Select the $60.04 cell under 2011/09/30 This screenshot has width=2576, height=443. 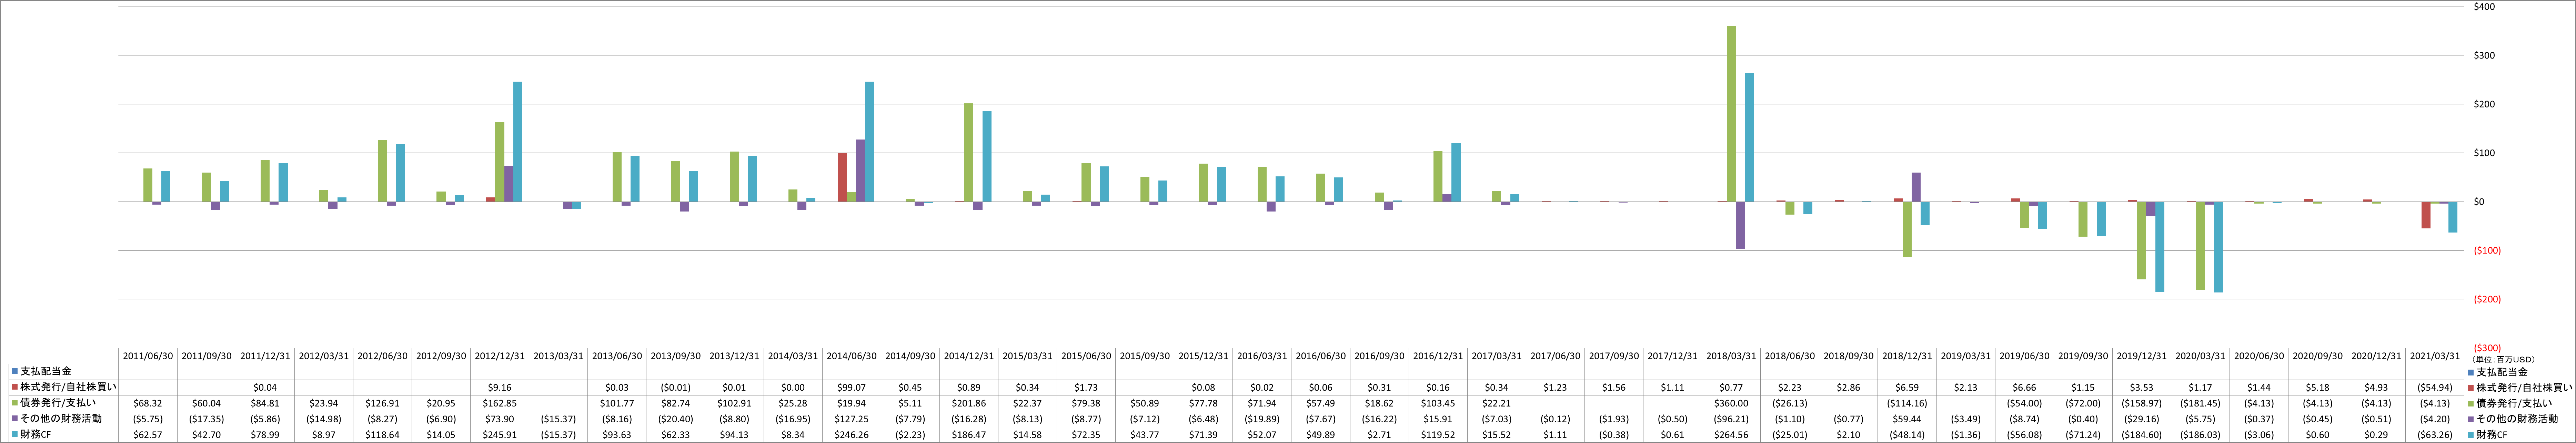(207, 403)
